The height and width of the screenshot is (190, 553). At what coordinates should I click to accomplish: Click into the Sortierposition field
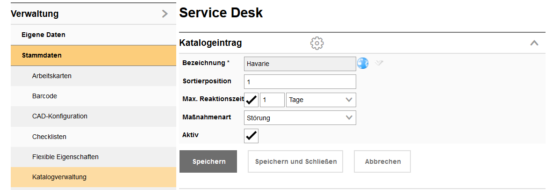(x=300, y=81)
